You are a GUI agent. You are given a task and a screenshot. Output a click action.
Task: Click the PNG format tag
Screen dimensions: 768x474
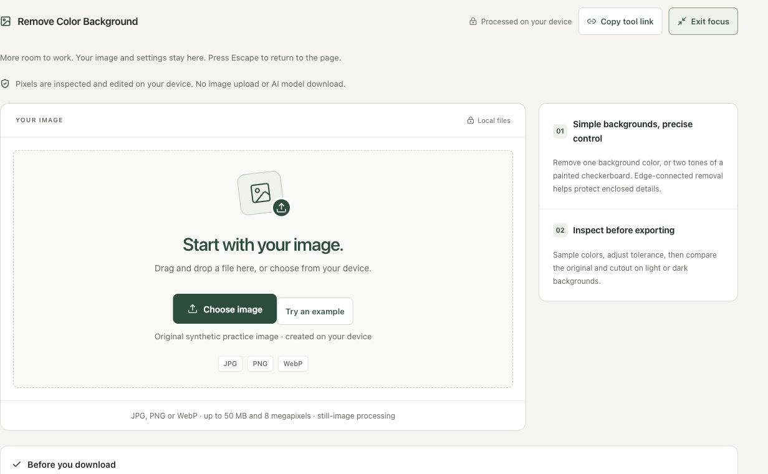[x=260, y=364]
